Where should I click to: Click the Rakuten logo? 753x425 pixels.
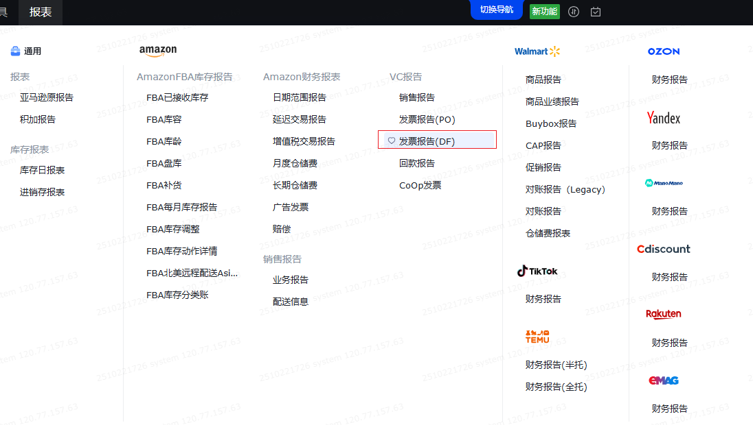[x=664, y=314]
